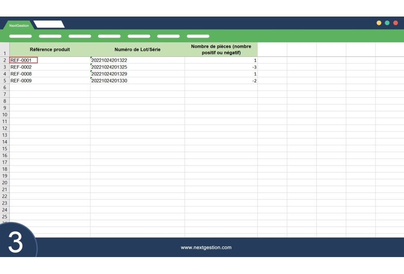Image resolution: width=404 pixels, height=274 pixels.
Task: Select the Nombre de pièces header cell
Action: coord(221,50)
